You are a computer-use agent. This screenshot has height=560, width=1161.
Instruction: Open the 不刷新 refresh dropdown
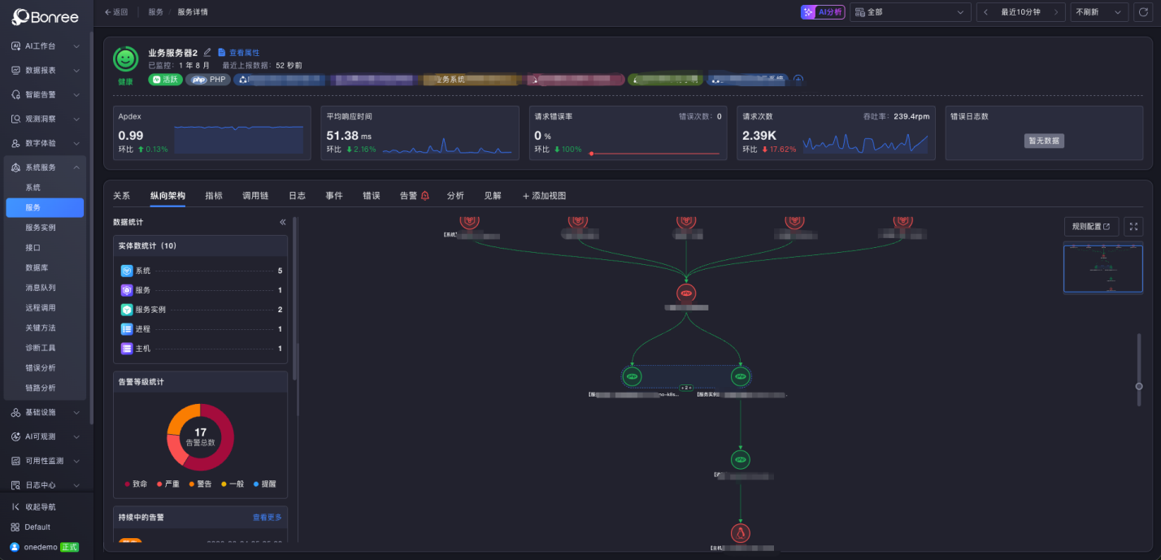click(1099, 12)
